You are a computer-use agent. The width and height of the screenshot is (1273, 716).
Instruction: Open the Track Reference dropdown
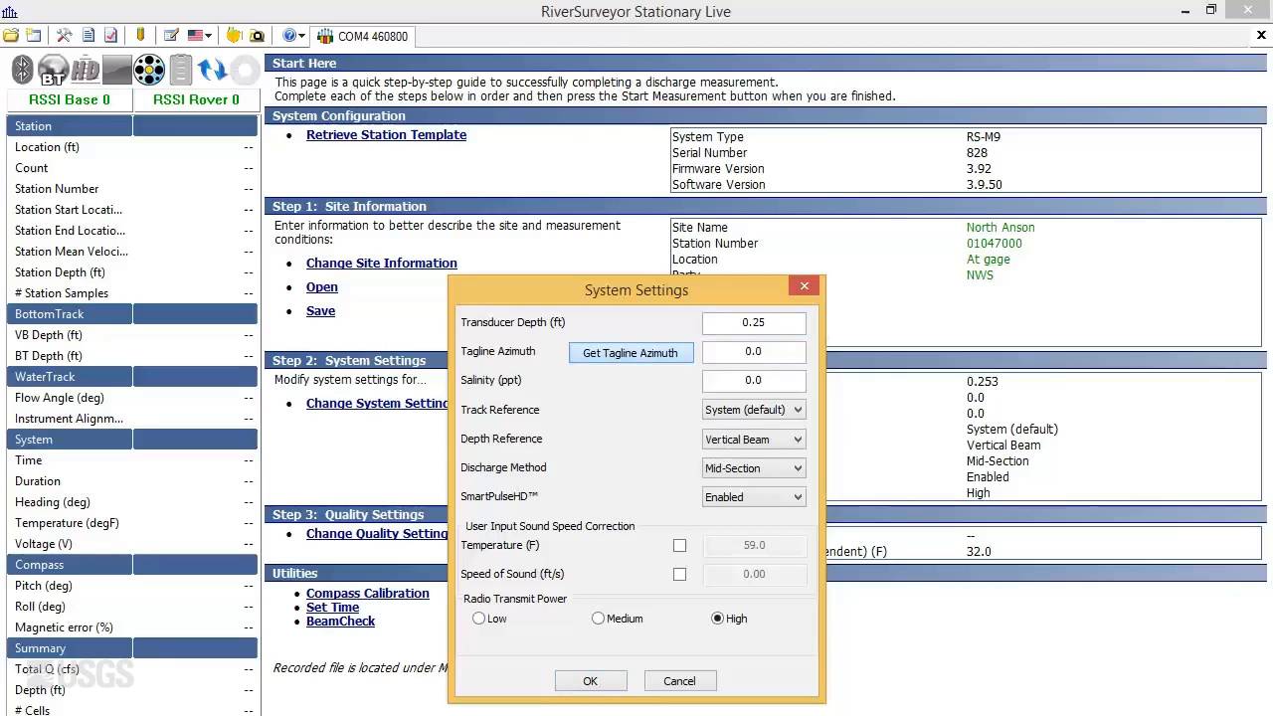pyautogui.click(x=754, y=410)
